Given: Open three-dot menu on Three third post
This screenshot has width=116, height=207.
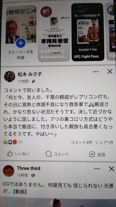Looking at the screenshot, I should 97,168.
